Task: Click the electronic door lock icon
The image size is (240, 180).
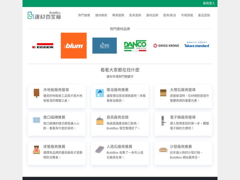Action: point(163,121)
